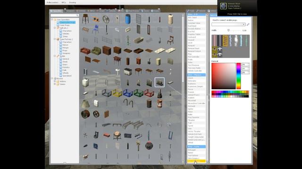Spawn the green couch prop

coord(96,51)
